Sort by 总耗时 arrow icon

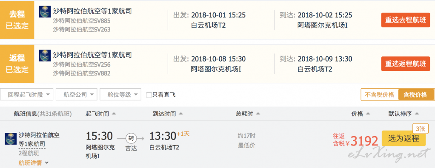click(258, 114)
